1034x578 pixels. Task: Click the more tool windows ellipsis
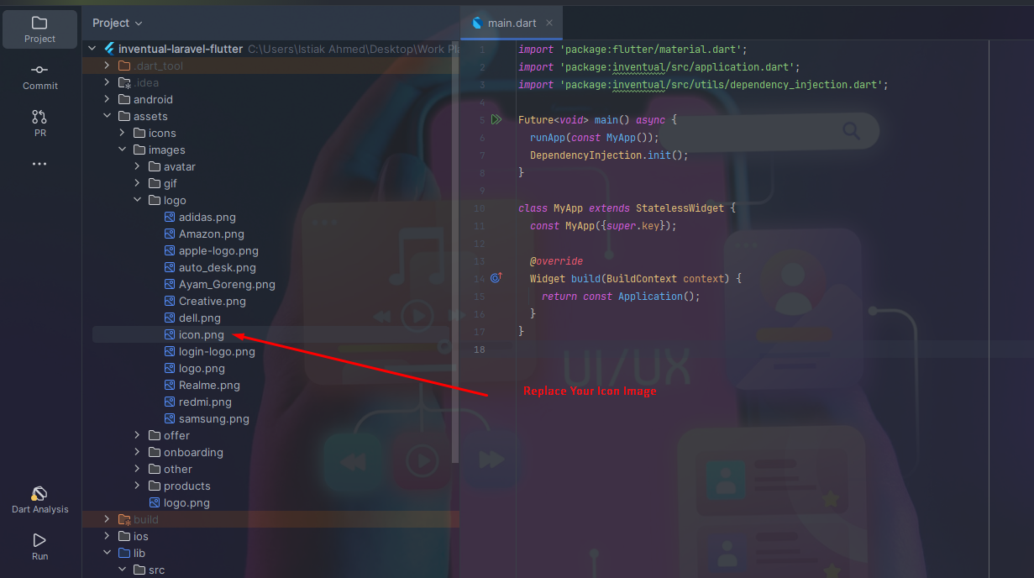(x=39, y=165)
